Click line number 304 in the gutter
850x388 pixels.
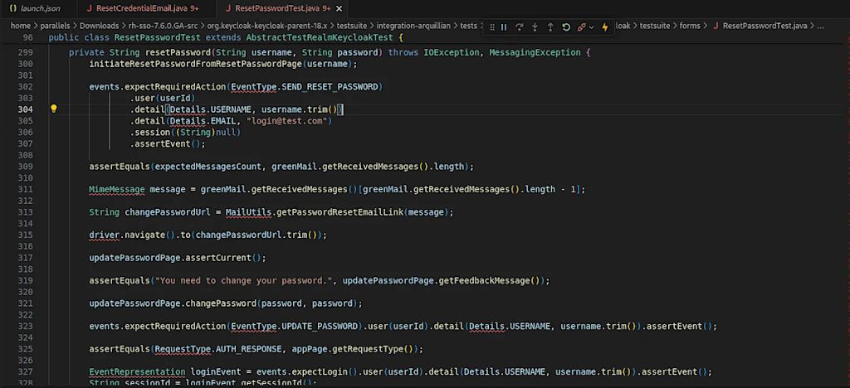point(25,109)
